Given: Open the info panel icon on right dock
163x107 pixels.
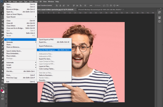Looking at the screenshot, I should click(159, 21).
